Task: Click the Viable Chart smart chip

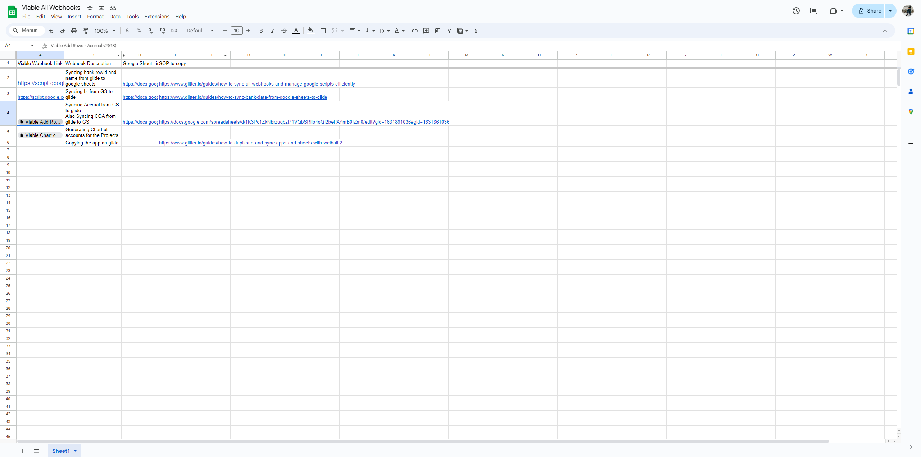Action: tap(40, 135)
